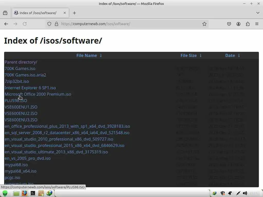Open 700K Games.iso.aria2 link
The height and width of the screenshot is (197, 263).
25,75
